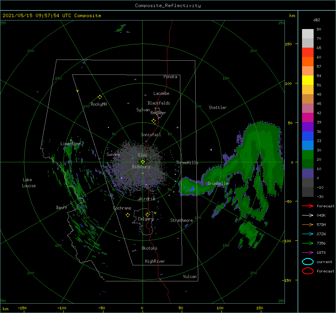Pick the cyan 27ZW arrow legend icon

308,234
